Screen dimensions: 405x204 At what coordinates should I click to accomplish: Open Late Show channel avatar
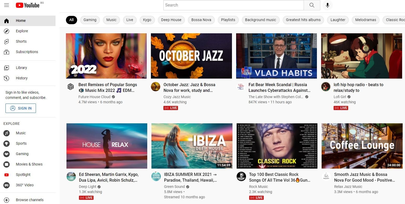tap(241, 87)
